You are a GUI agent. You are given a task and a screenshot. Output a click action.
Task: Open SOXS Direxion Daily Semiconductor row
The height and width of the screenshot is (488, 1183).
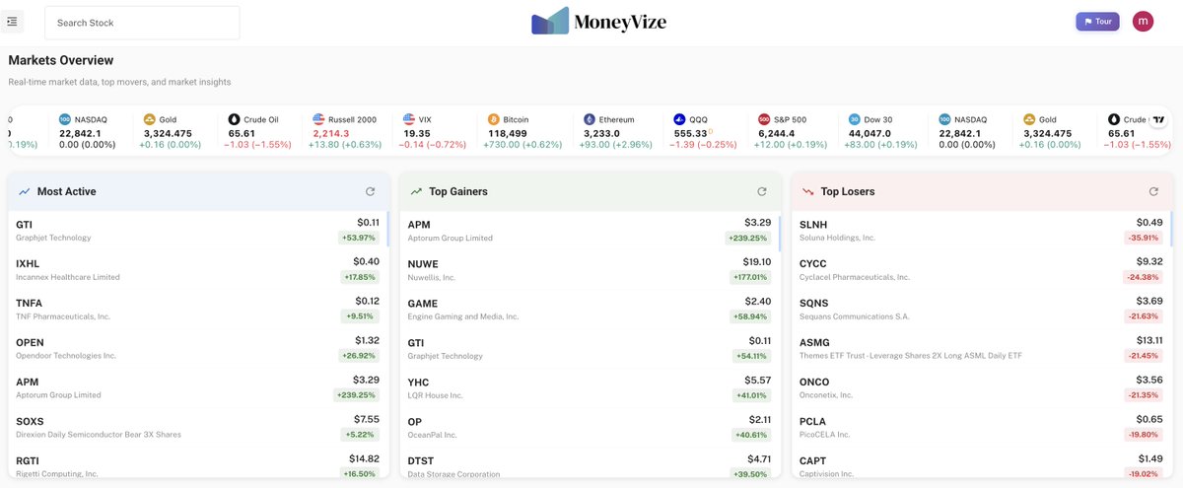(x=197, y=427)
